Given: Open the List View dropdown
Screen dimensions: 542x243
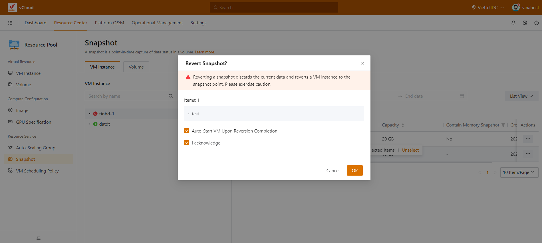Looking at the screenshot, I should (521, 96).
